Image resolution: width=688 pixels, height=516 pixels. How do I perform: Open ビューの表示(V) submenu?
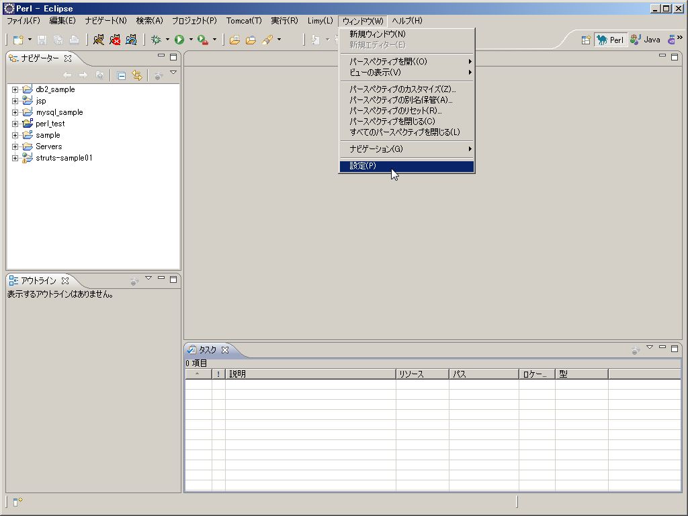click(x=406, y=73)
